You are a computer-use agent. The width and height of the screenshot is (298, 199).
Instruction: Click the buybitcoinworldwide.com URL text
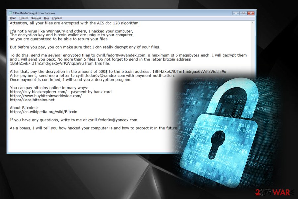click(46, 96)
